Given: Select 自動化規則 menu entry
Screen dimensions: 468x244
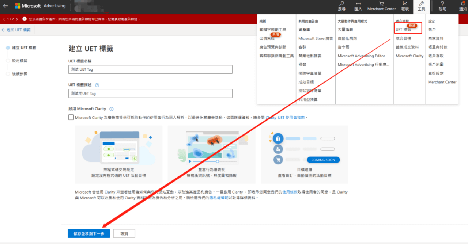Looking at the screenshot, I should [347, 38].
